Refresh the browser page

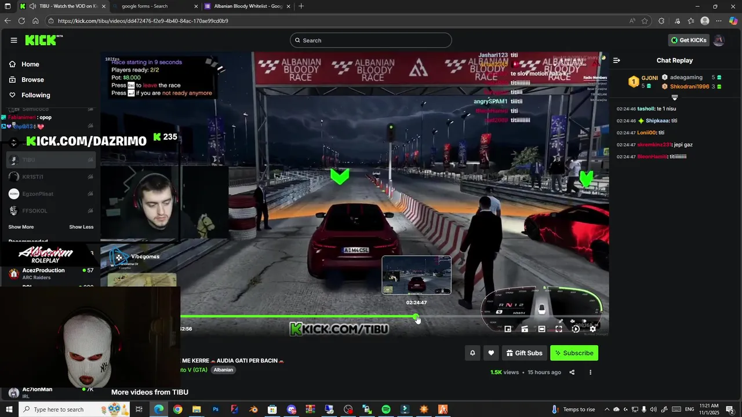pos(21,21)
